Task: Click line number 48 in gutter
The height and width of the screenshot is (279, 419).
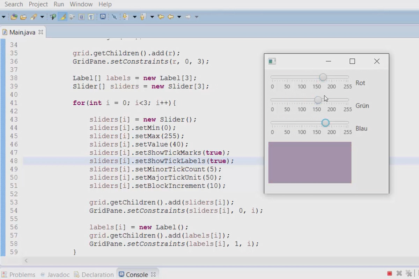Action: 14,161
